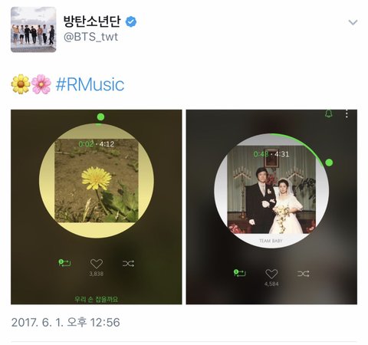Click the blue verified badge
Image resolution: width=368 pixels, height=345 pixels.
pos(131,22)
